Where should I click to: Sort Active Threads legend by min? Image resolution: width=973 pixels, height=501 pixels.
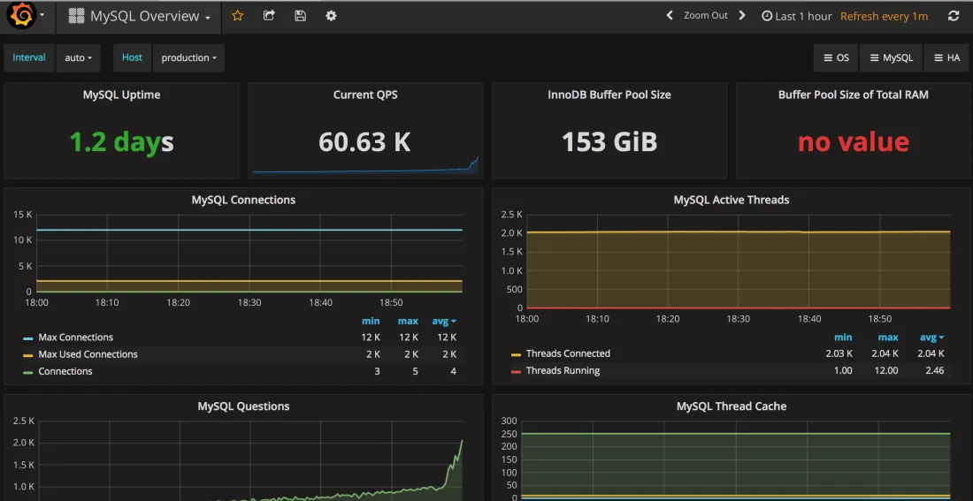click(x=843, y=338)
